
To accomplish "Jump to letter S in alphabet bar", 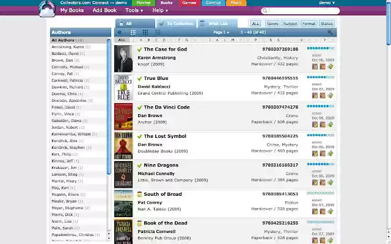I will click(x=279, y=40).
